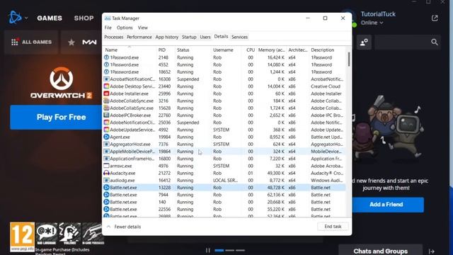Screen dimensions: 453x255
Task: Click the Add a Friend button
Action: click(x=388, y=205)
